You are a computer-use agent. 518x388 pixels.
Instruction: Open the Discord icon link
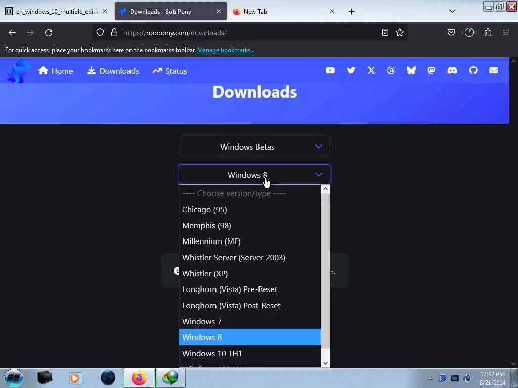452,70
